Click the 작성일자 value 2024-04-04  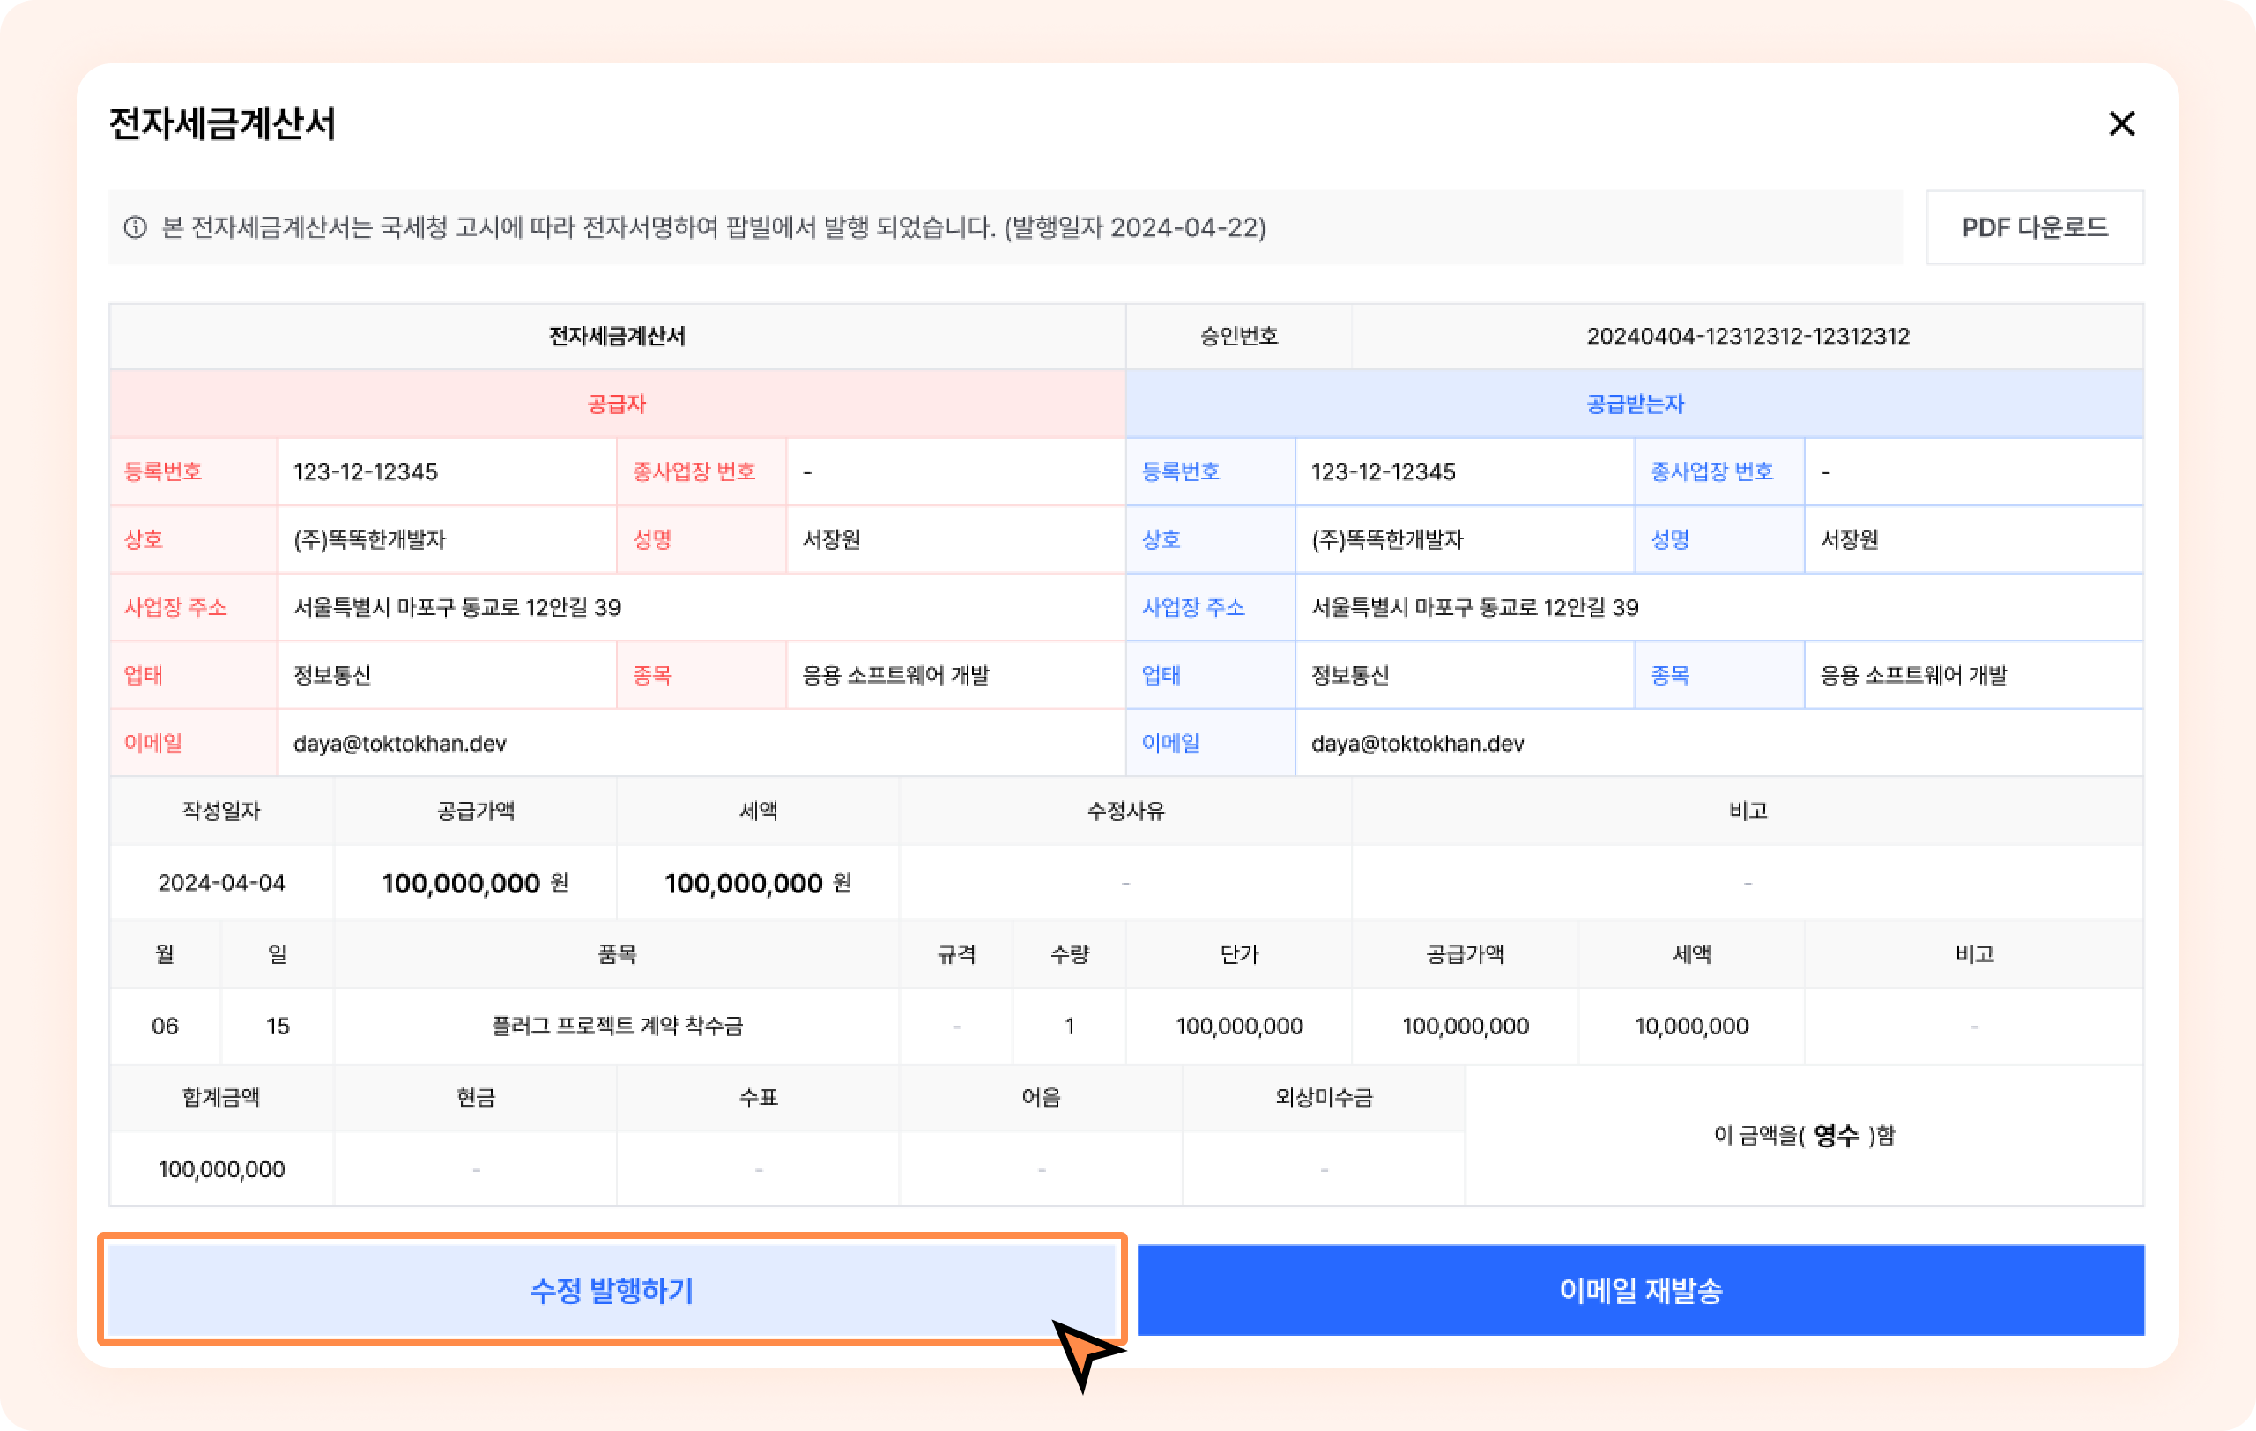221,883
